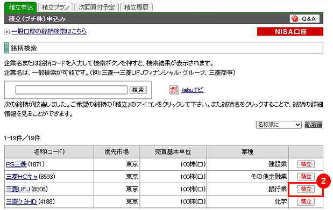Click the 100株(口) cell in 三菱UFJ row
Screen dimensions: 333x210
173,189
